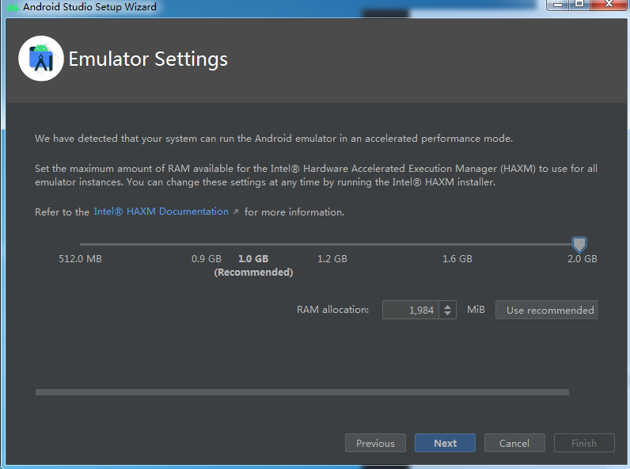
Task: Maximize the Setup Wizard window
Action: 579,5
